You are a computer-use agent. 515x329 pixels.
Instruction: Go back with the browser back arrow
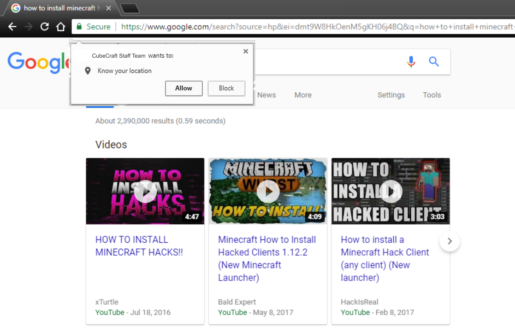pyautogui.click(x=12, y=27)
